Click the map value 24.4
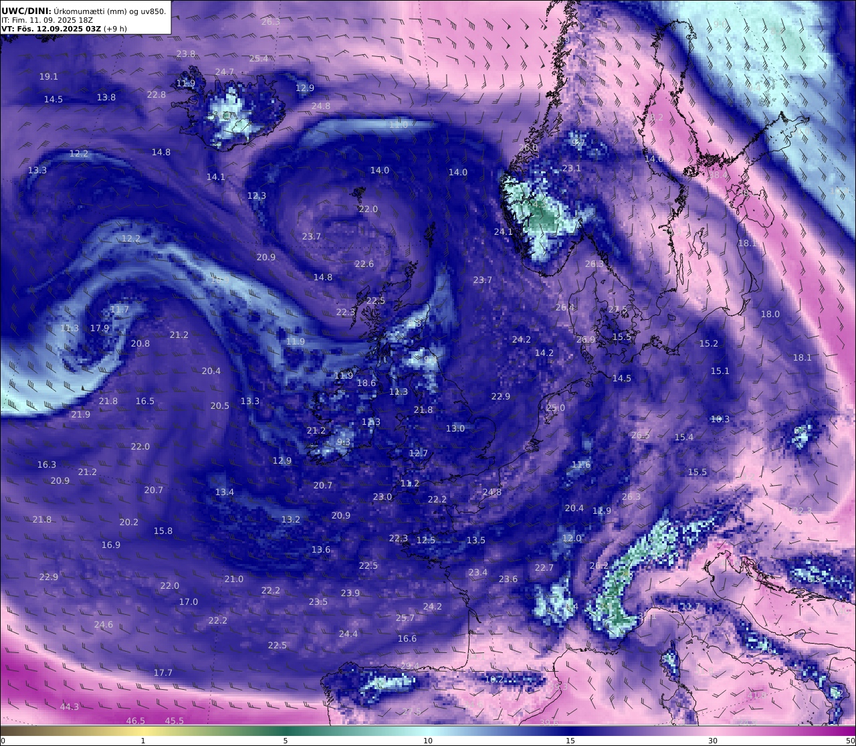Image resolution: width=856 pixels, height=746 pixels. click(x=348, y=634)
